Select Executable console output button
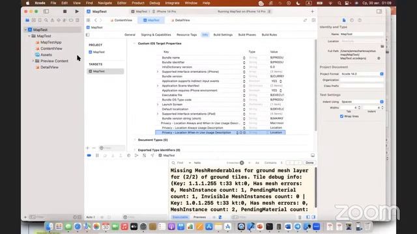This screenshot has width=417, height=234. pyautogui.click(x=180, y=217)
